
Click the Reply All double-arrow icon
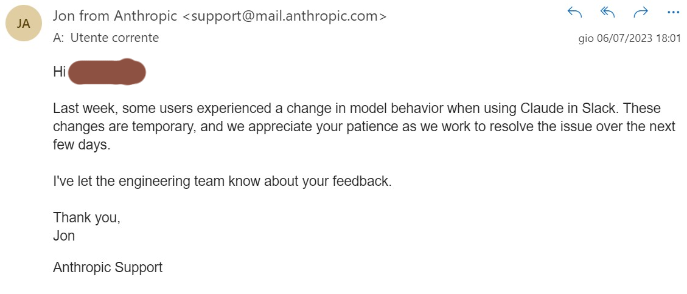(608, 12)
